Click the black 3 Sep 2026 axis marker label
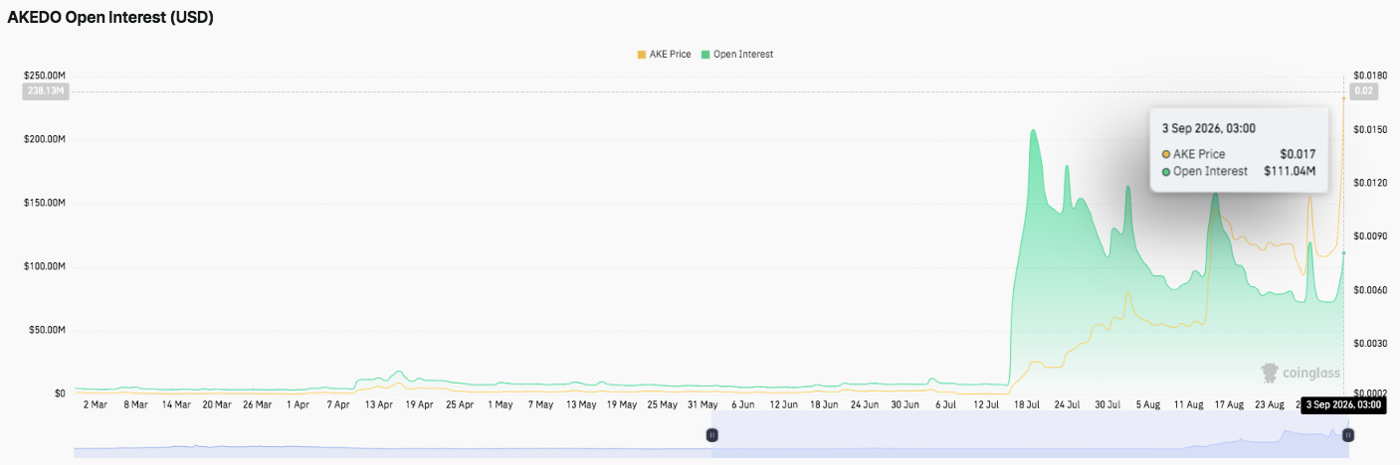1400x465 pixels. pos(1343,405)
